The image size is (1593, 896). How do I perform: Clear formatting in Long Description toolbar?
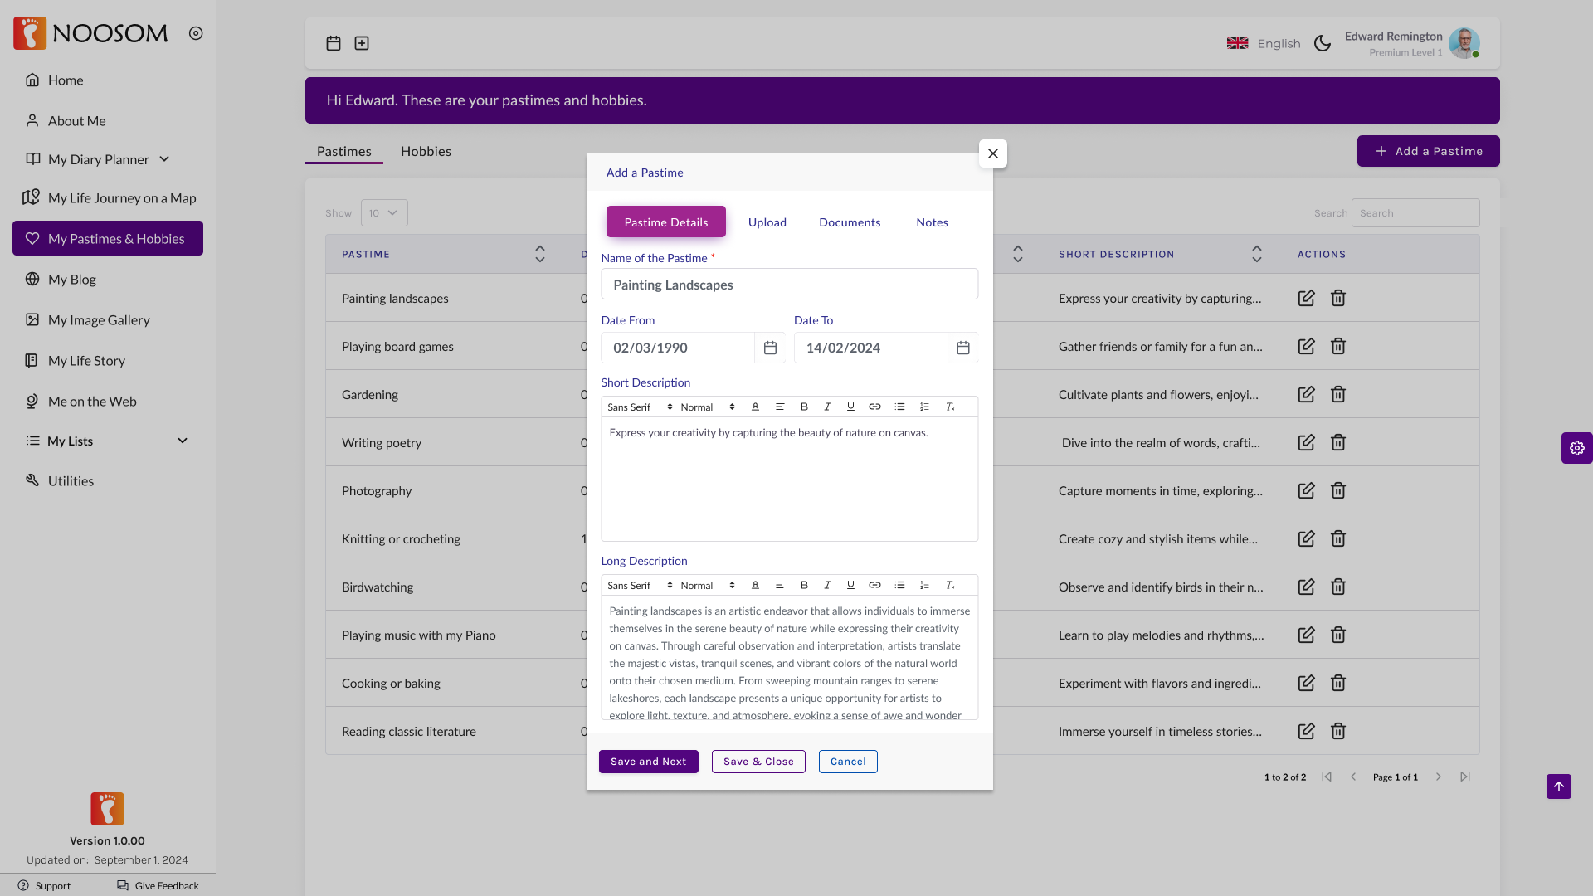[x=950, y=585]
